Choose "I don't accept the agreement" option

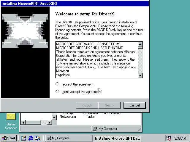[x=57, y=91]
